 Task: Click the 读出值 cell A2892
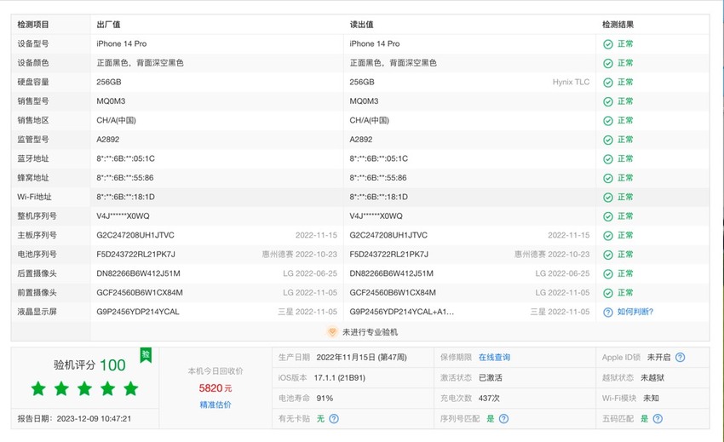361,140
